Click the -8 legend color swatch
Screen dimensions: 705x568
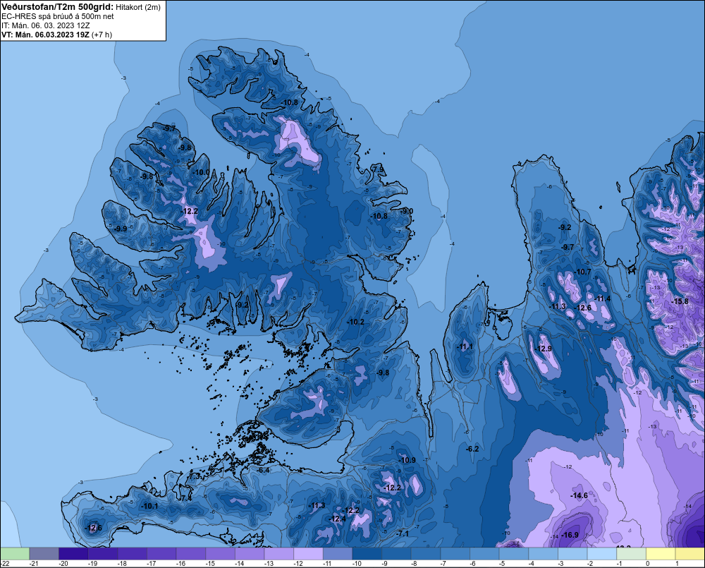[x=426, y=554]
